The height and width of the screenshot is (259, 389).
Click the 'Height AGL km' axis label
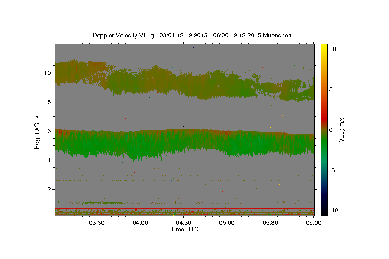pos(37,129)
